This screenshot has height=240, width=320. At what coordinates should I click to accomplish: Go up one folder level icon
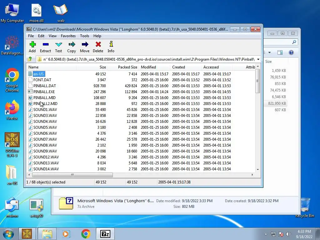click(x=30, y=59)
